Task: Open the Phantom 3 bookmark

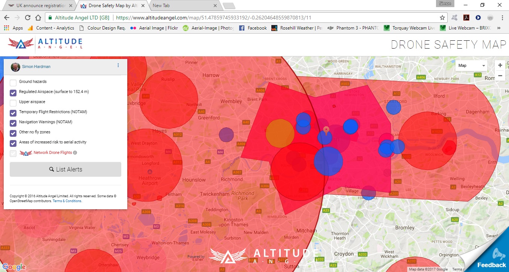Action: pos(353,28)
